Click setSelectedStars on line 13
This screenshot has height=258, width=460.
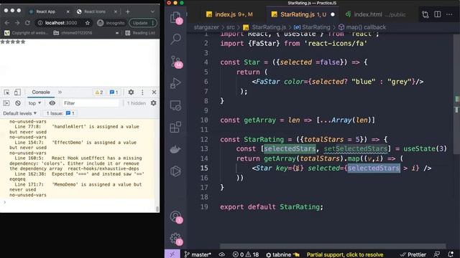355,149
